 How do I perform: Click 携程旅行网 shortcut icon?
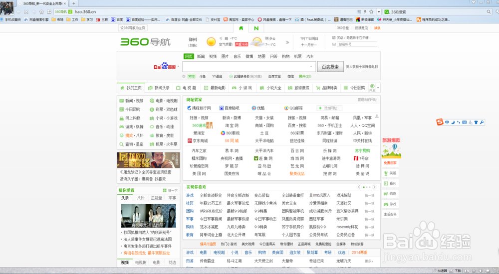pos(189,108)
